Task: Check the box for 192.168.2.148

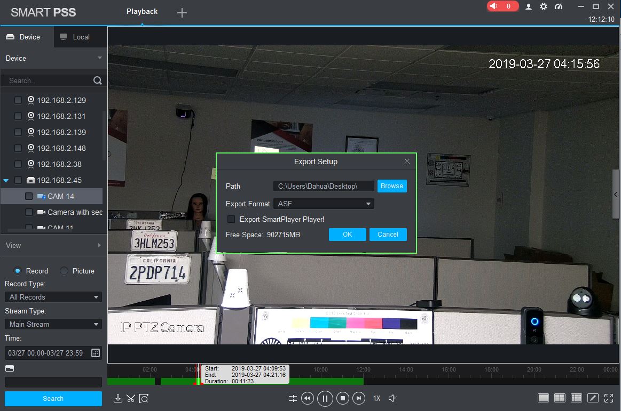Action: [18, 148]
